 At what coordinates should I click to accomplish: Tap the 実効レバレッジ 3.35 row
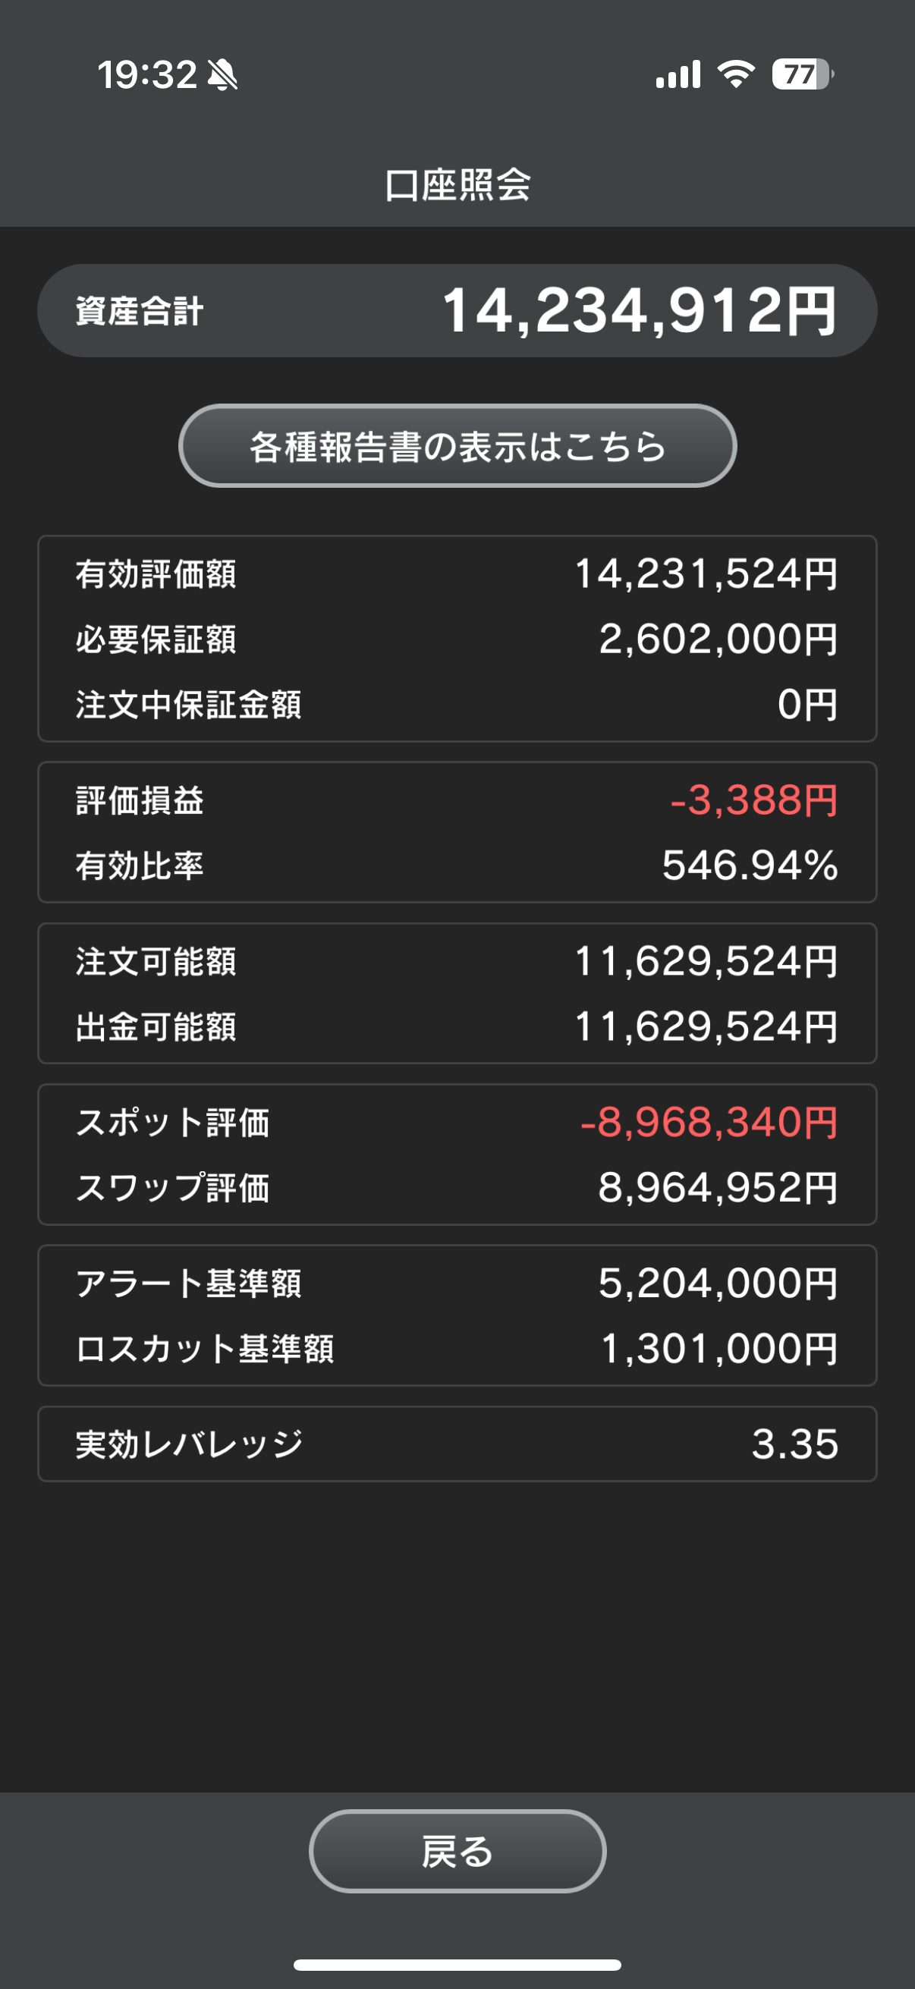457,1444
